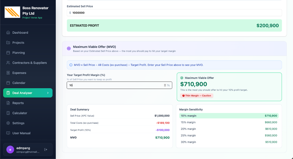
Task: Click the edmpang@hotmail email text
Action: tap(28, 152)
